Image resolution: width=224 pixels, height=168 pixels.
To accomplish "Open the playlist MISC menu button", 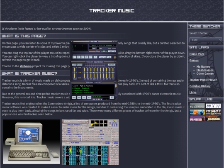I will (89, 97).
